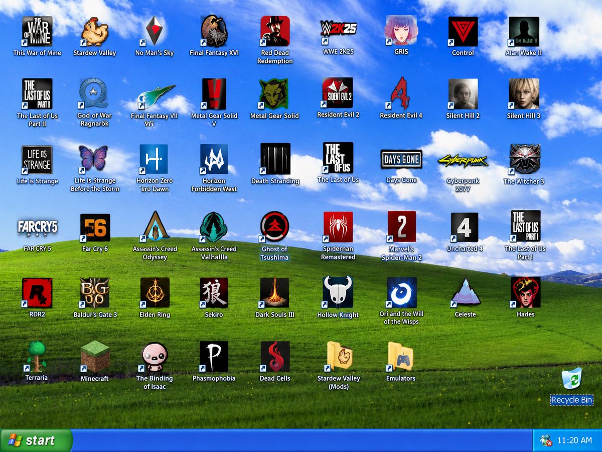
Task: Open the Hades shortcut
Action: (525, 292)
